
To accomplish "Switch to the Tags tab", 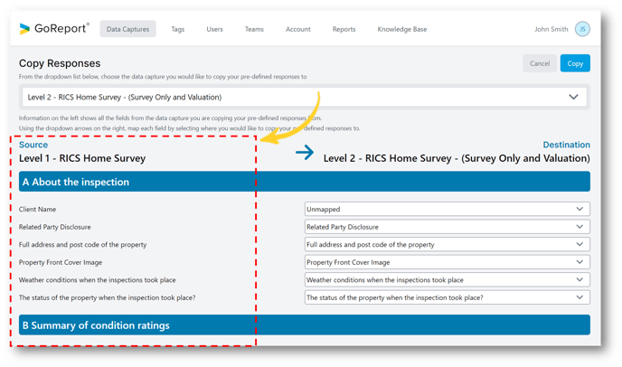I will click(x=178, y=29).
